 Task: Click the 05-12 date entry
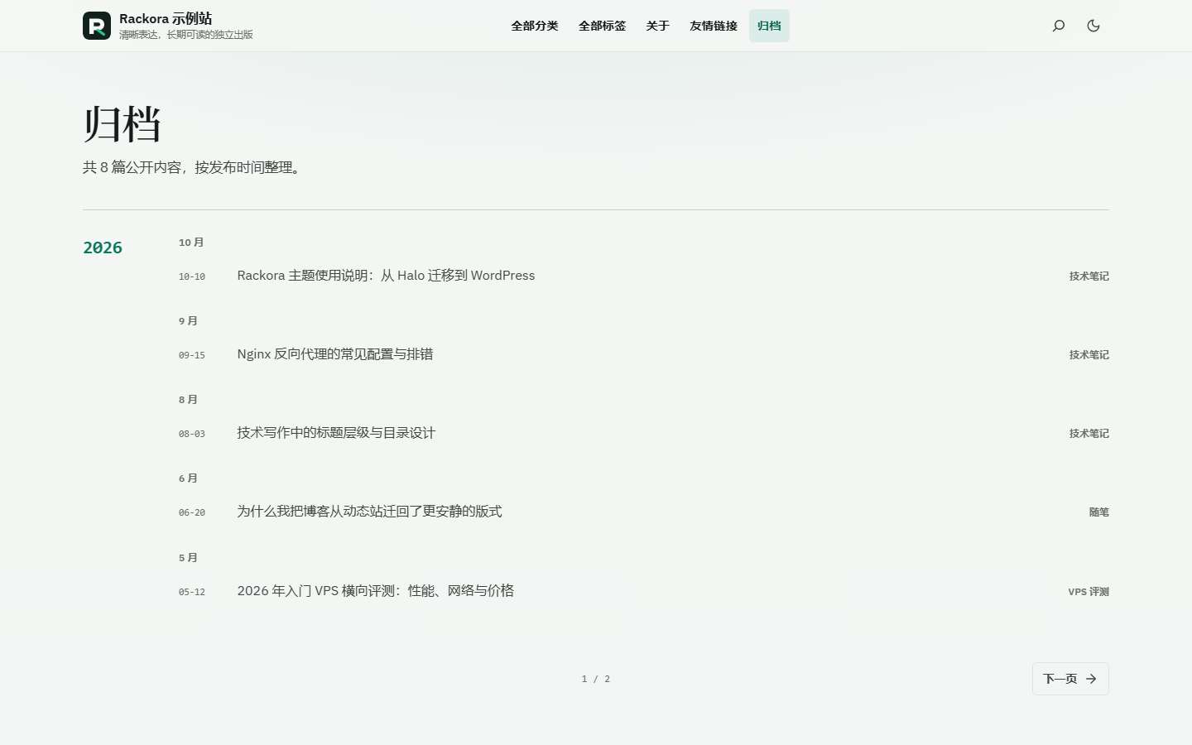click(x=192, y=592)
